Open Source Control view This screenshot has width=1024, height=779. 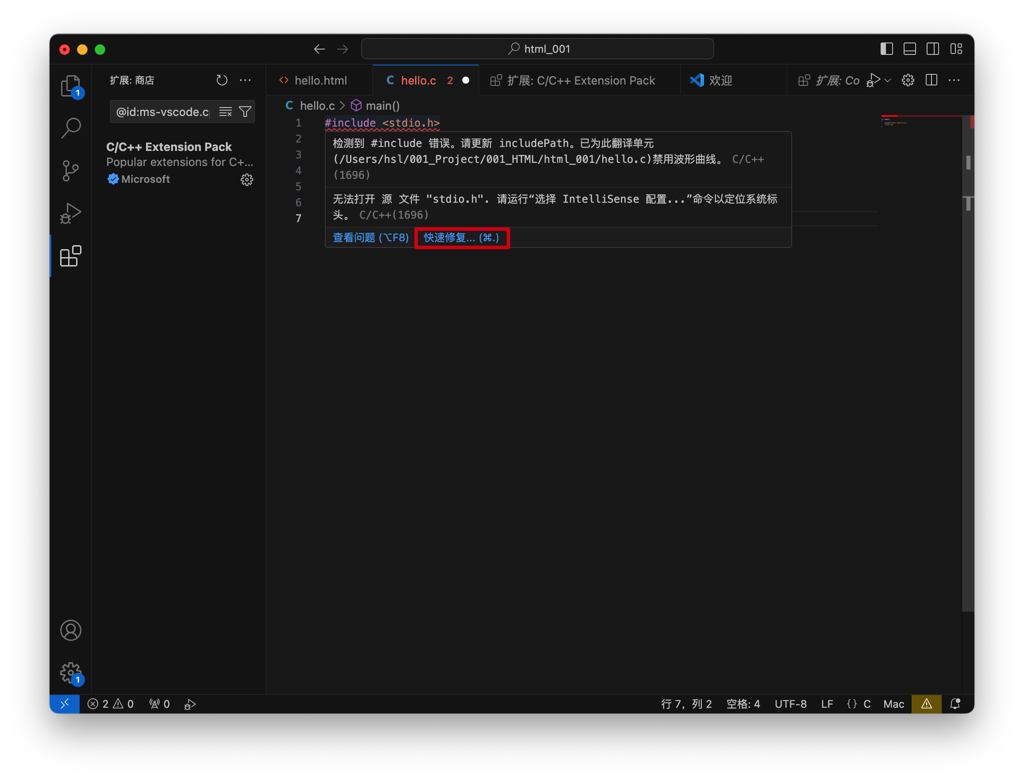click(x=70, y=171)
